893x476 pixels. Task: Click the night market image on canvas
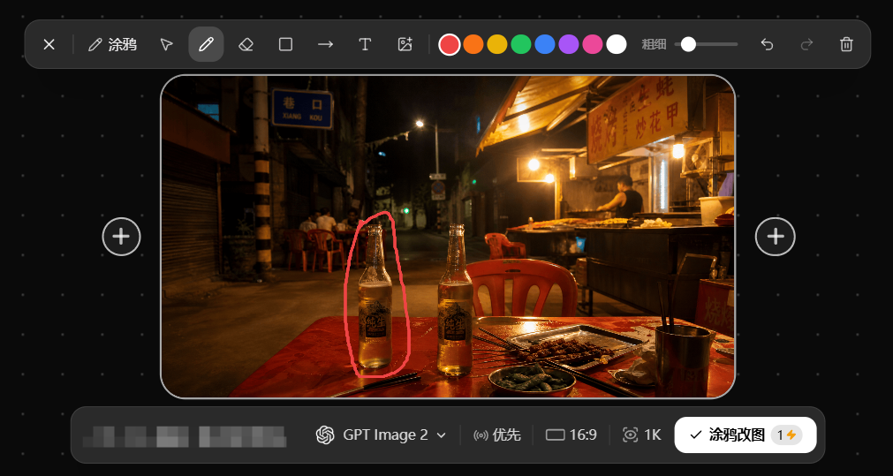(x=448, y=237)
